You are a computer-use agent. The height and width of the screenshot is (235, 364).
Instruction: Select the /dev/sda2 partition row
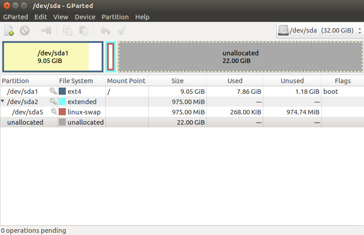coord(182,101)
